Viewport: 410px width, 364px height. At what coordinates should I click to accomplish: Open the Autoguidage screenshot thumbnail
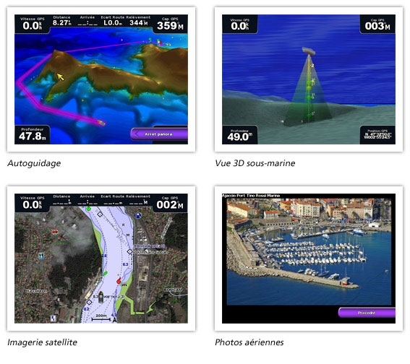[x=101, y=79]
